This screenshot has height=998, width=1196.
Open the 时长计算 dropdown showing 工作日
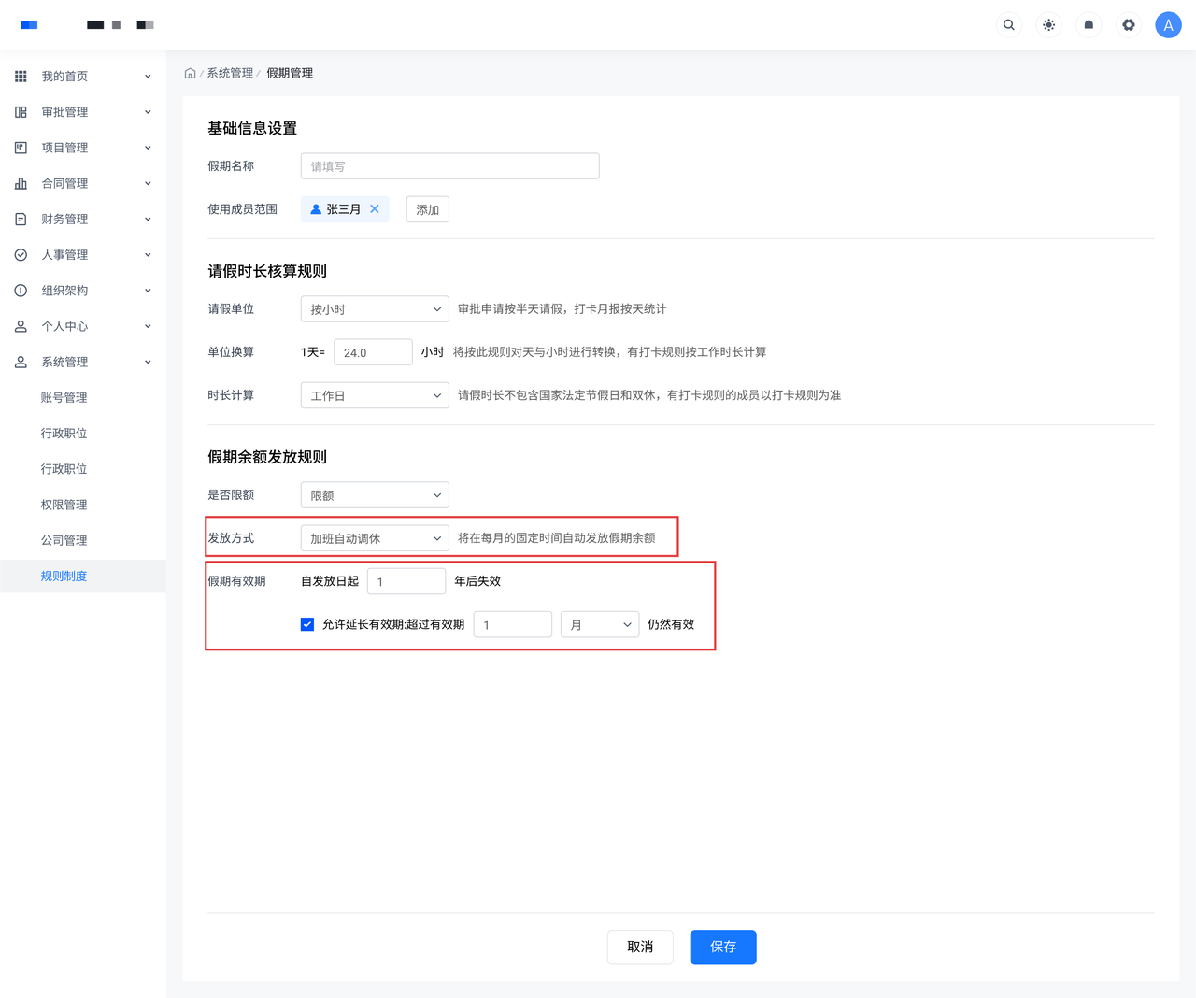(x=375, y=396)
